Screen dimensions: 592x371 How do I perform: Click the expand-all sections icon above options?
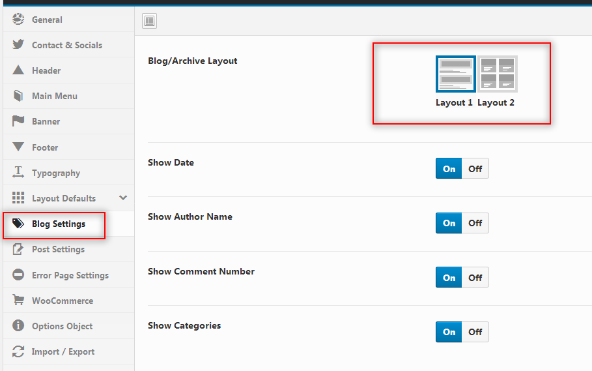click(x=150, y=21)
